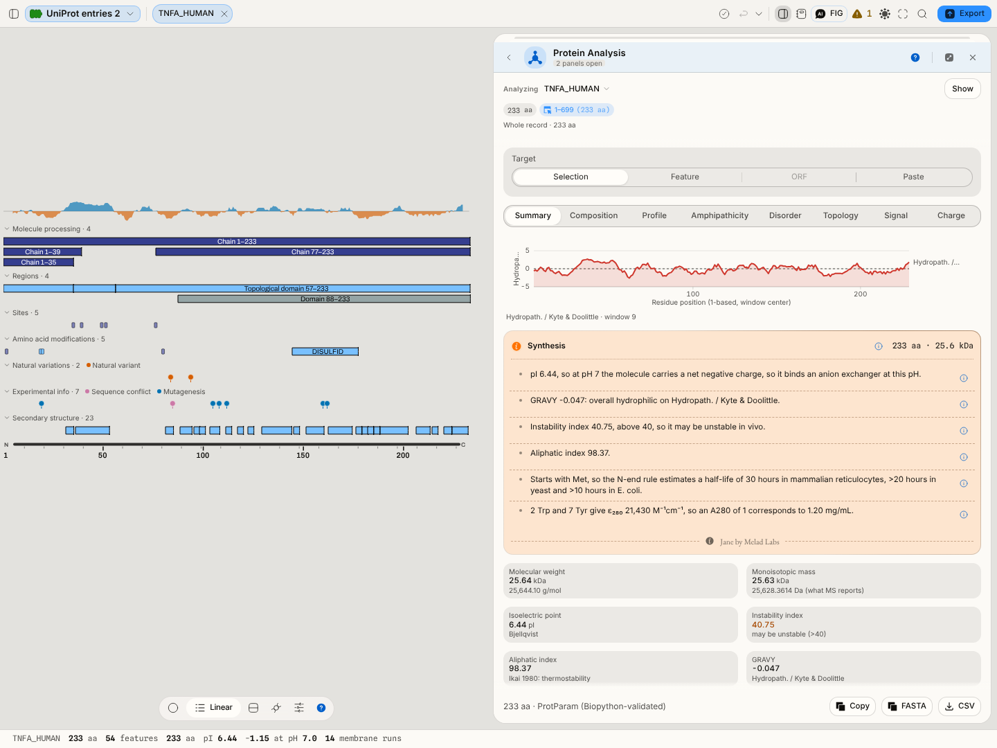Switch to Linear view mode
Screen dimensions: 997x748
(214, 708)
